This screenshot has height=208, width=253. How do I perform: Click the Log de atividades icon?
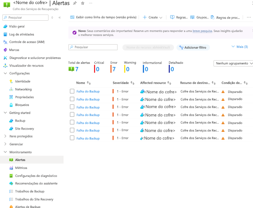point(5,34)
